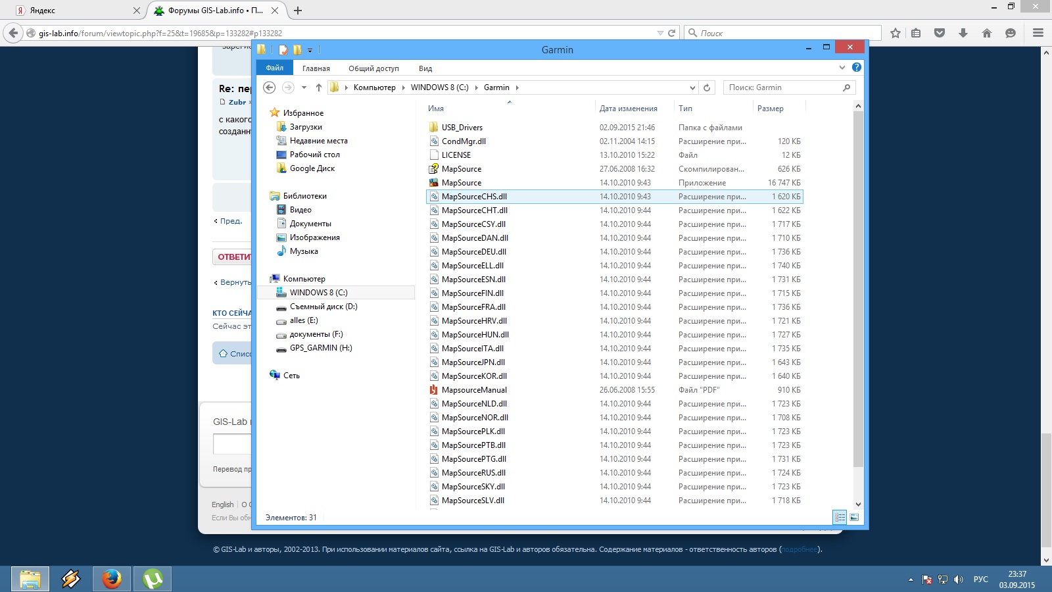Click the Explorer back navigation arrow

point(269,87)
